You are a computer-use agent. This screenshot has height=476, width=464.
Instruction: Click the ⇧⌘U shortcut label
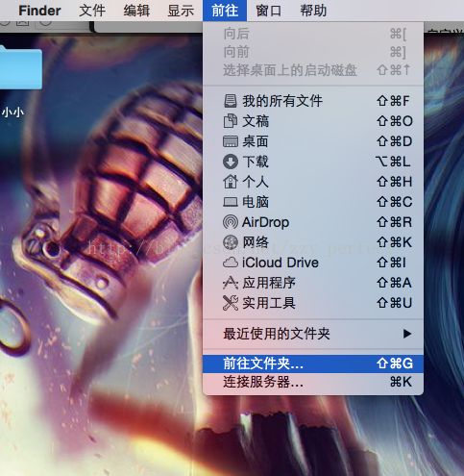(x=394, y=303)
